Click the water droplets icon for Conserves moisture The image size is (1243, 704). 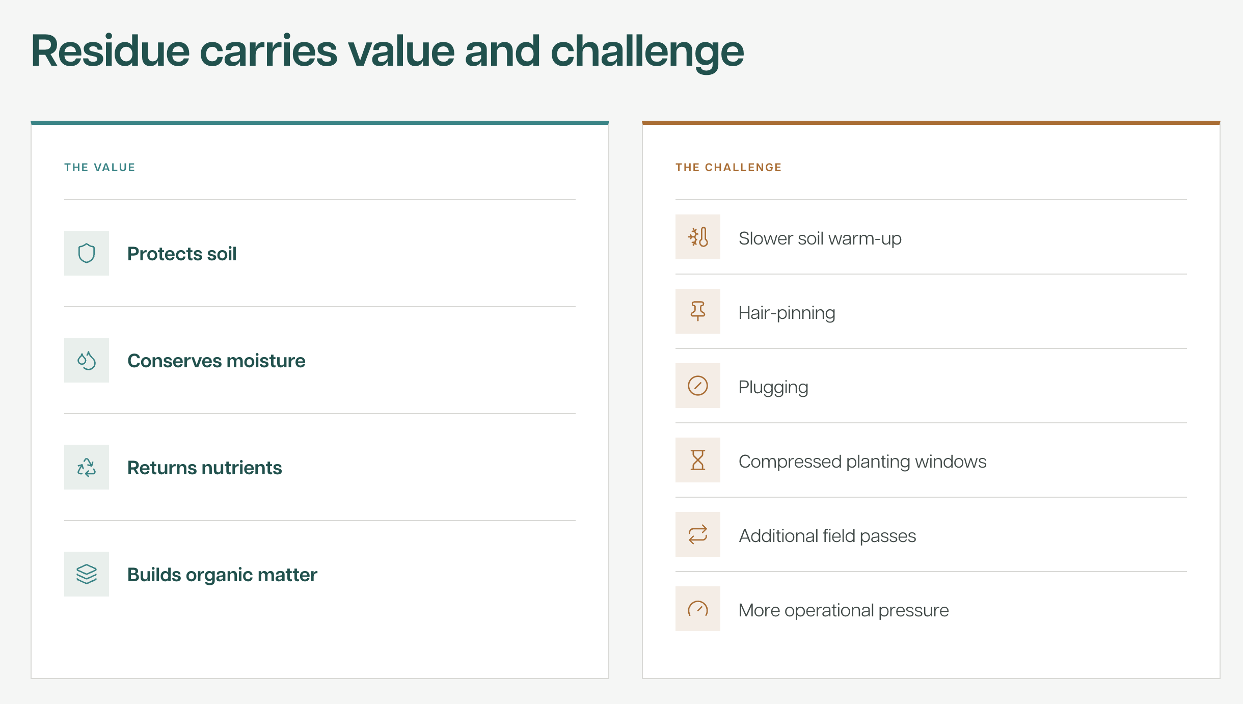click(87, 360)
